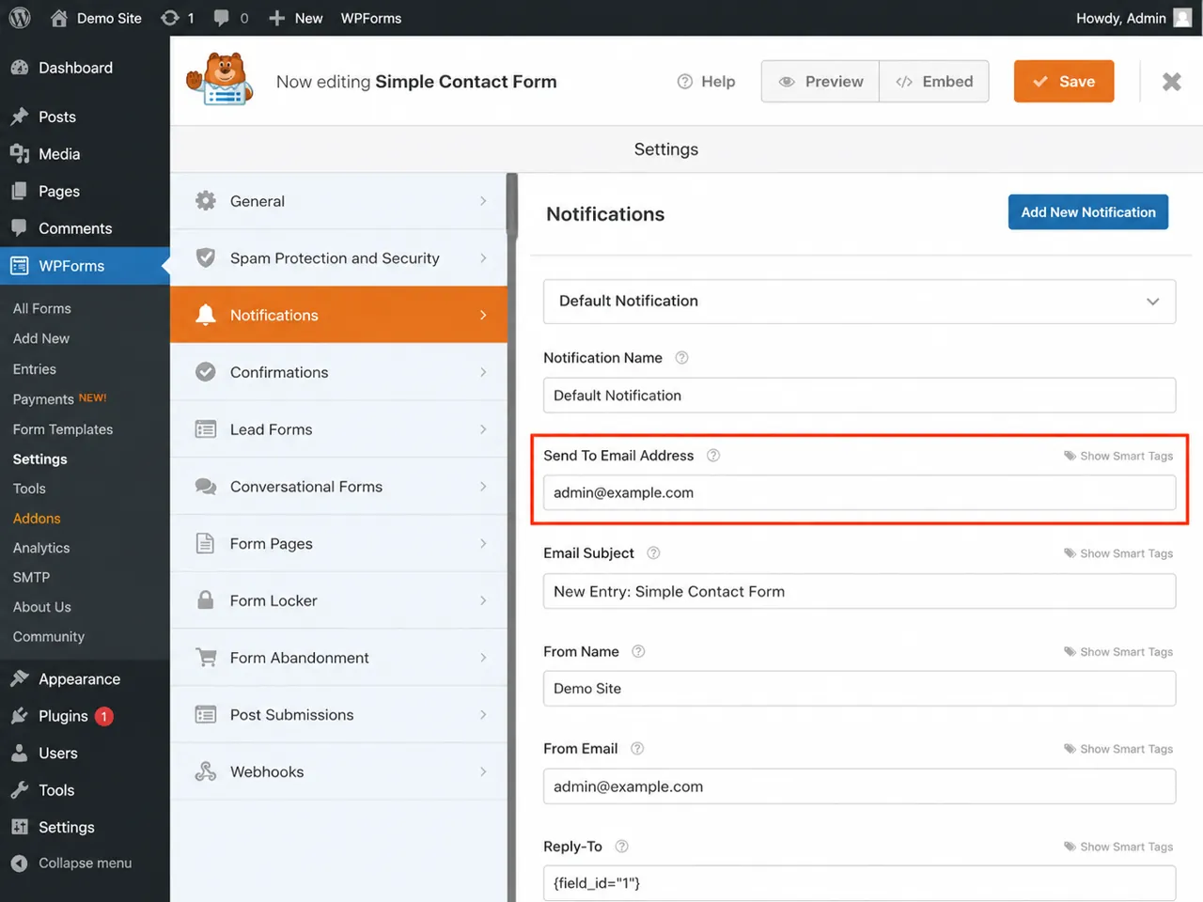Click the Embed button

click(x=934, y=82)
